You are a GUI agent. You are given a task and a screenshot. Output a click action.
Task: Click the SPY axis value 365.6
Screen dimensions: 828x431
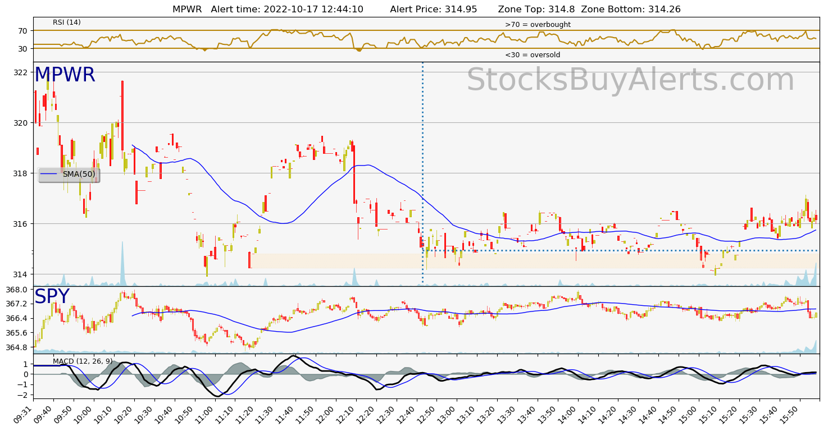[x=17, y=333]
